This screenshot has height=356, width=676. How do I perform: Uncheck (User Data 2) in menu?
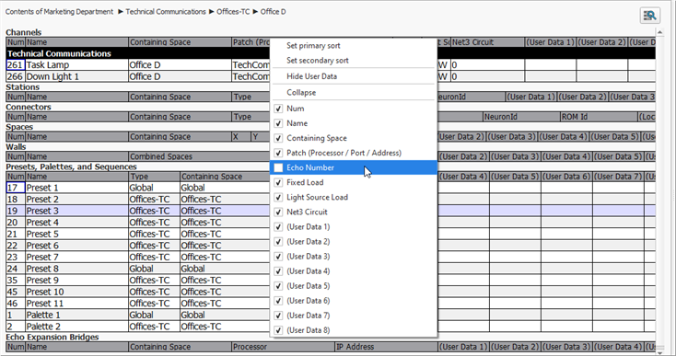click(278, 242)
